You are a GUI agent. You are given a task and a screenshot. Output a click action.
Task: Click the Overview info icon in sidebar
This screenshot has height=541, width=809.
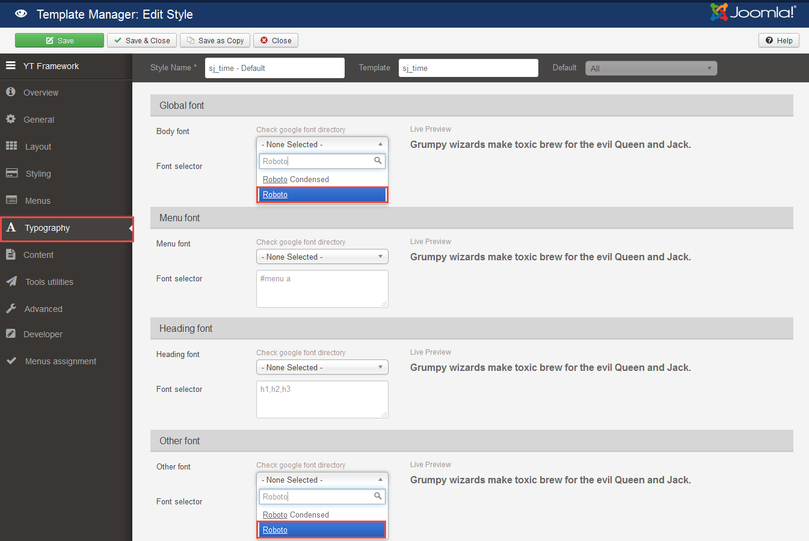click(x=11, y=92)
